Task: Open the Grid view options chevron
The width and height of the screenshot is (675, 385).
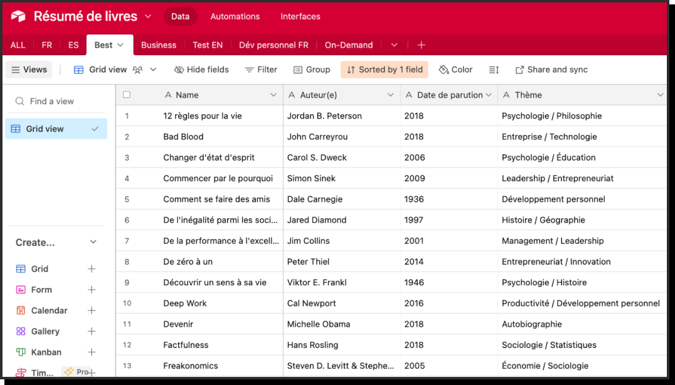Action: [153, 70]
